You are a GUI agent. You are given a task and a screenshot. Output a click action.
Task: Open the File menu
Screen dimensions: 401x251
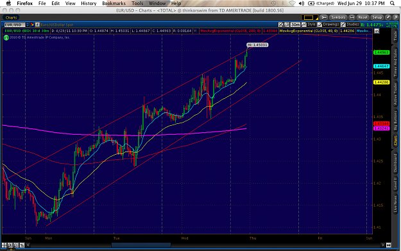tap(42, 3)
